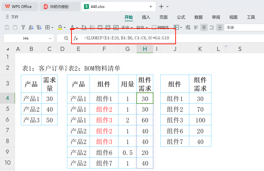264x171 pixels.
Task: Click the sort descending icon
Action: tap(39, 27)
